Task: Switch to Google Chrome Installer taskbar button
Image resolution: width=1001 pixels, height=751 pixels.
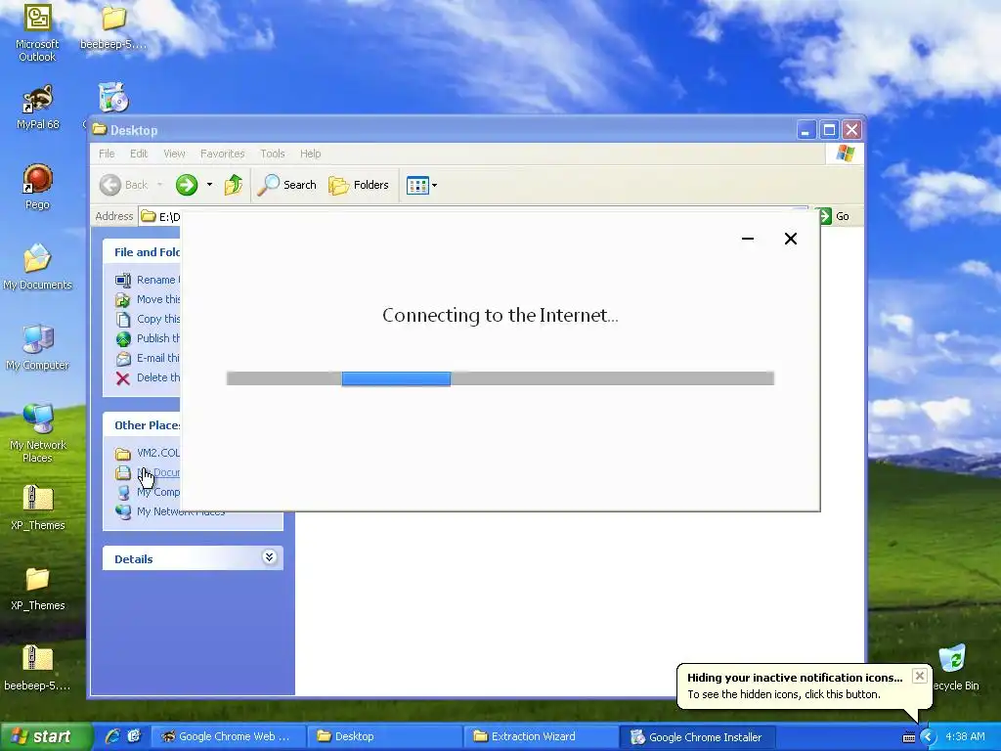Action: [698, 736]
